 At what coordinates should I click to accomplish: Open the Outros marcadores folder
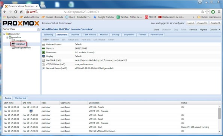click(209, 17)
